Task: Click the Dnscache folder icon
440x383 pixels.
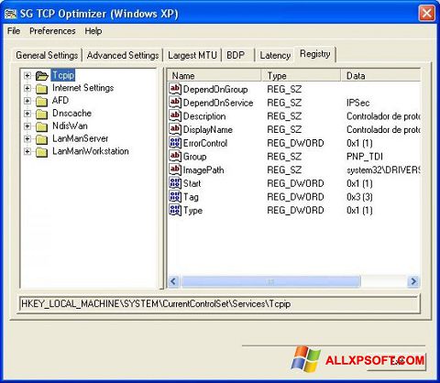Action: pyautogui.click(x=41, y=114)
